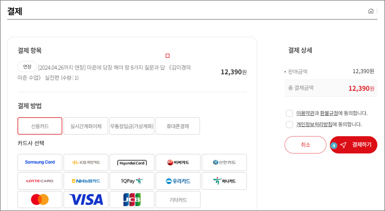This screenshot has height=211, width=385.
Task: Switch to 실시간계좌이체 payment method
Action: (86, 126)
